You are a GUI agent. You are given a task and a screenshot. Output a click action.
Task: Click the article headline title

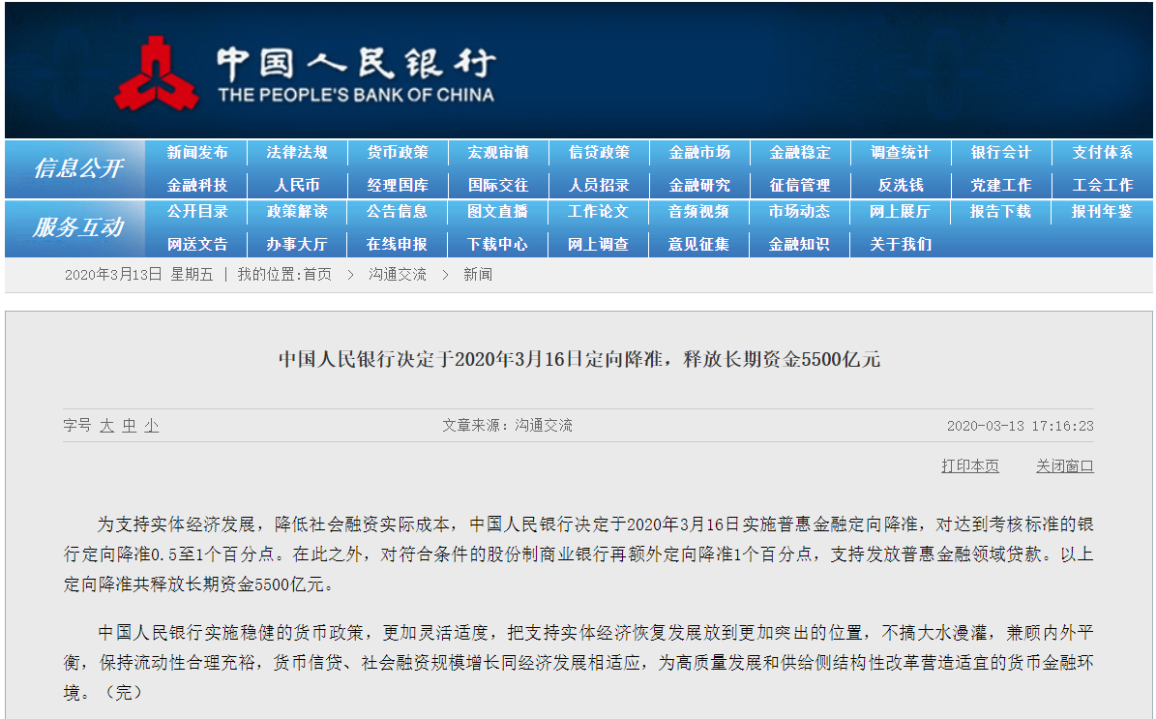coord(578,360)
